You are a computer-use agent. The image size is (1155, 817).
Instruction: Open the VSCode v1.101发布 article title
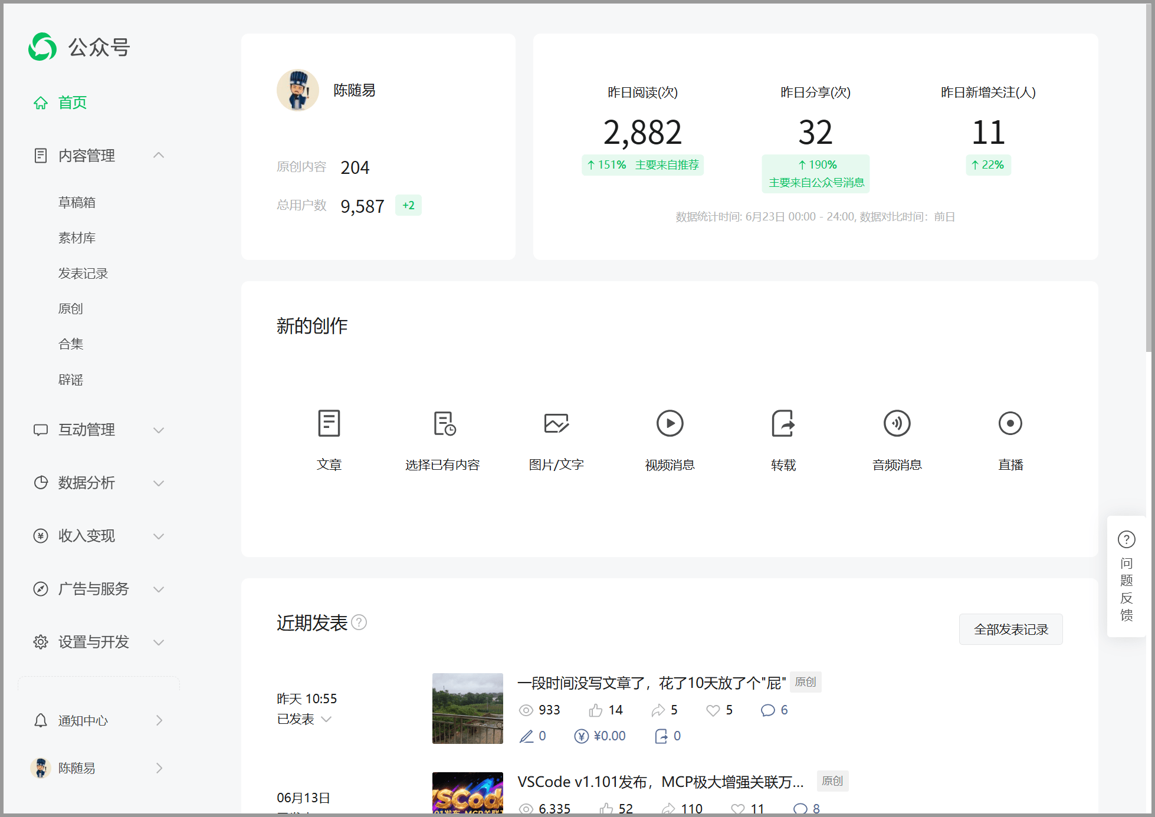[661, 782]
